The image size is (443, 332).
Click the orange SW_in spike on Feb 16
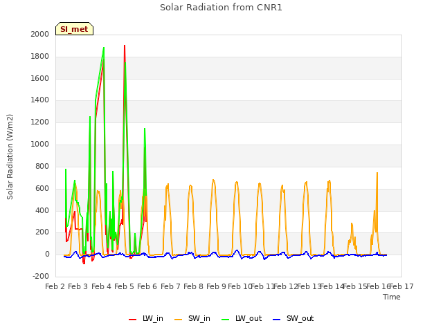377,173
